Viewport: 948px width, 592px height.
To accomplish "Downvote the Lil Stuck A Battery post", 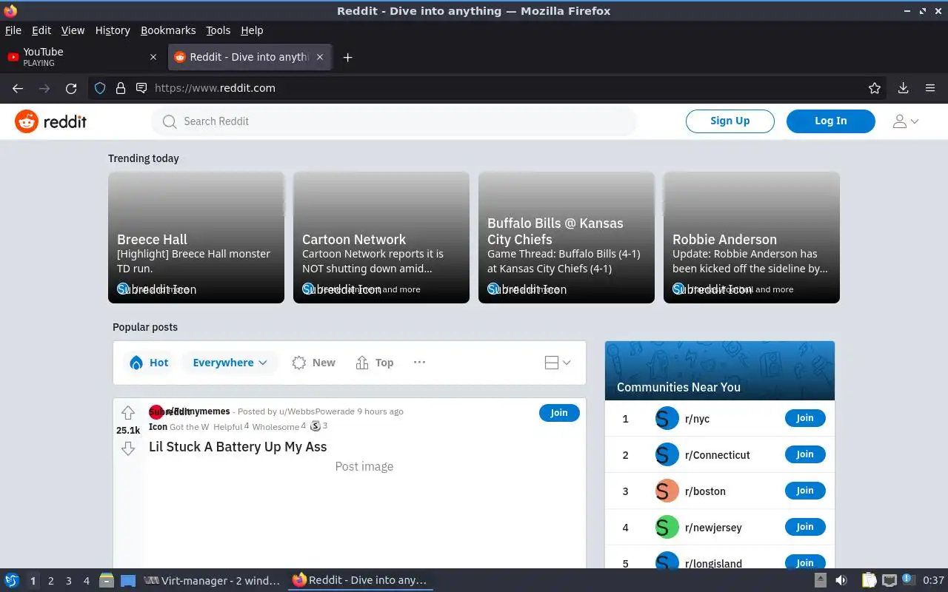I will pos(128,448).
